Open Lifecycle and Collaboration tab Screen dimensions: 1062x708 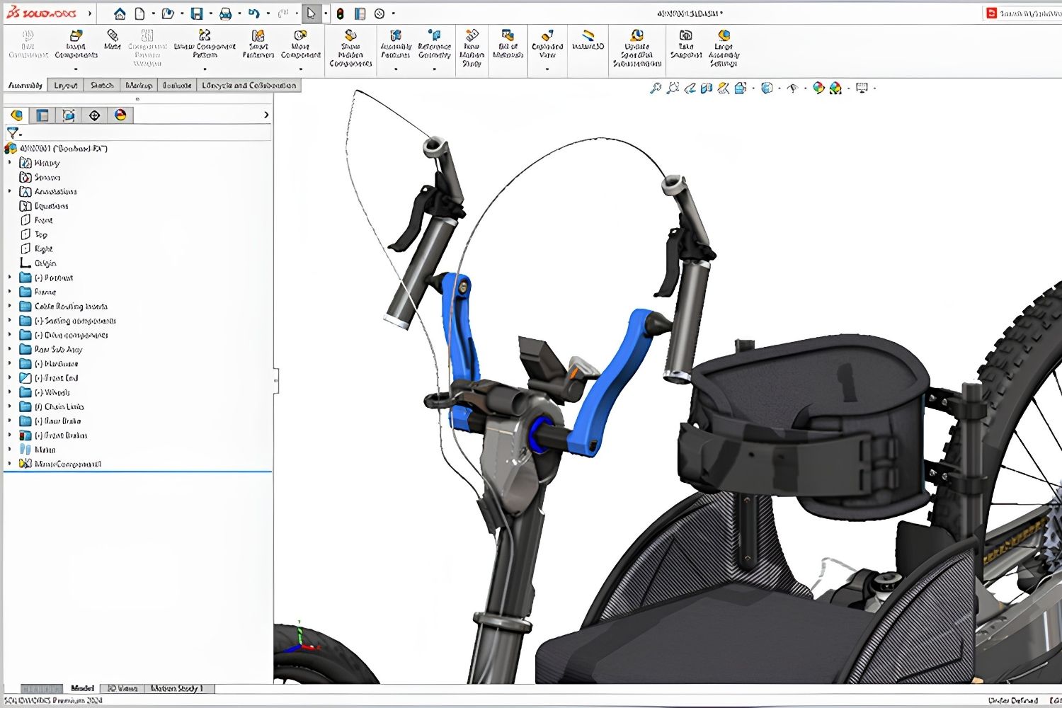click(x=249, y=85)
